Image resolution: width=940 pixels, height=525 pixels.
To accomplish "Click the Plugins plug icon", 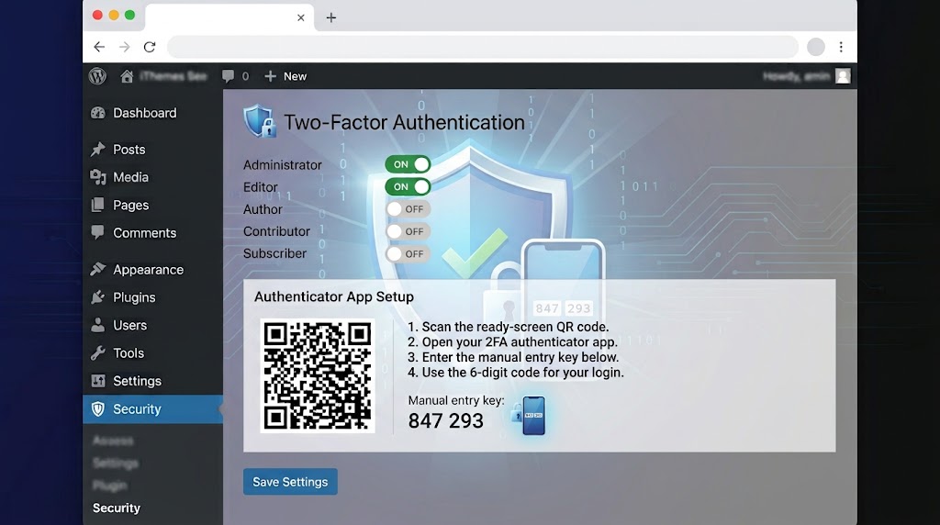I will [x=97, y=297].
